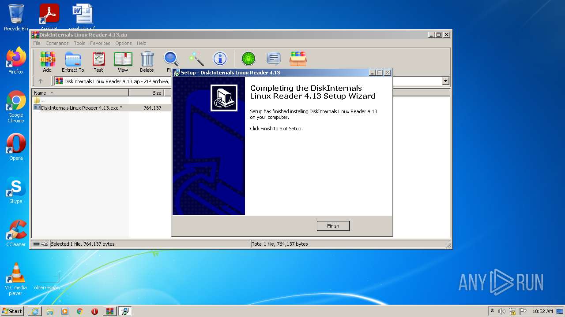
Task: Select the Word rtf document icon
Action: [x=82, y=17]
